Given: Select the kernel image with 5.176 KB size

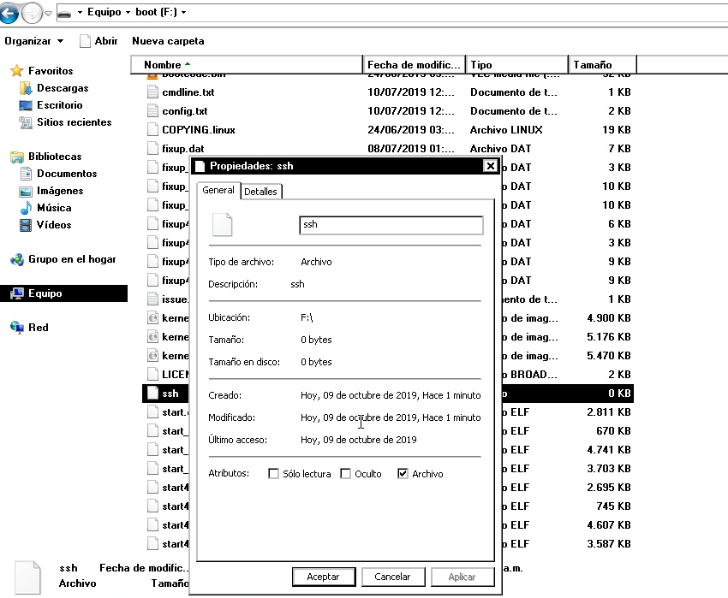Looking at the screenshot, I should pos(152,337).
